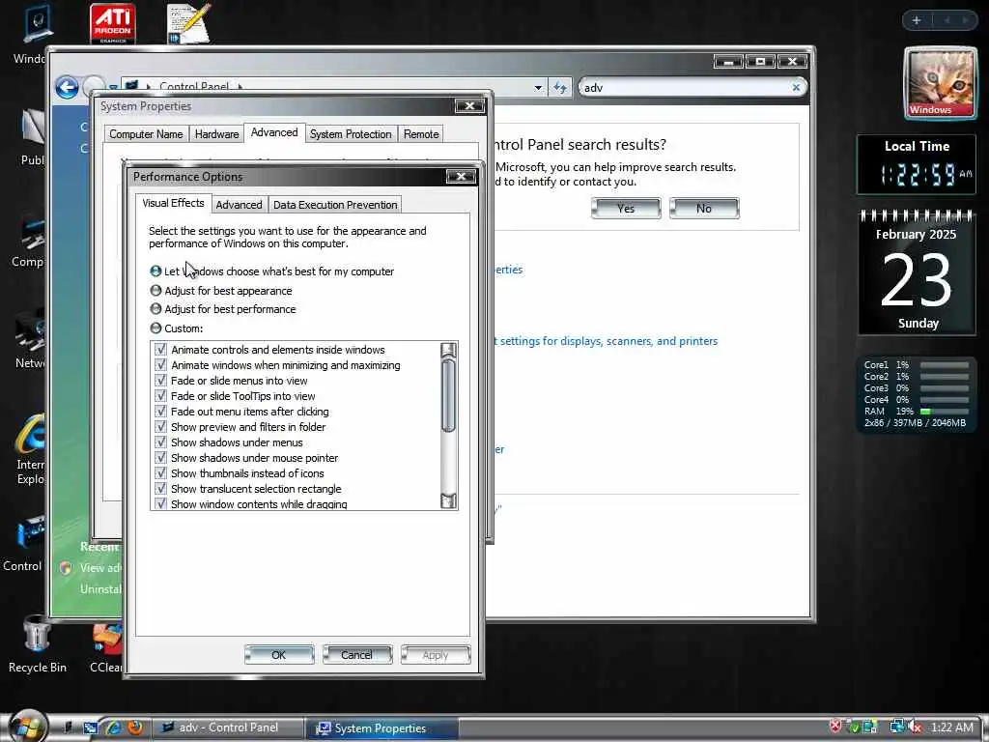The width and height of the screenshot is (989, 742).
Task: Click No on search results prompt
Action: (x=704, y=209)
